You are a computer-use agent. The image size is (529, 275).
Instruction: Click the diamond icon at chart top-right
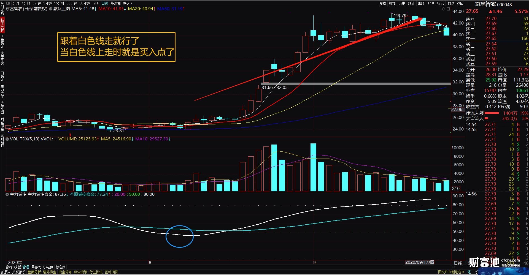(x=443, y=9)
